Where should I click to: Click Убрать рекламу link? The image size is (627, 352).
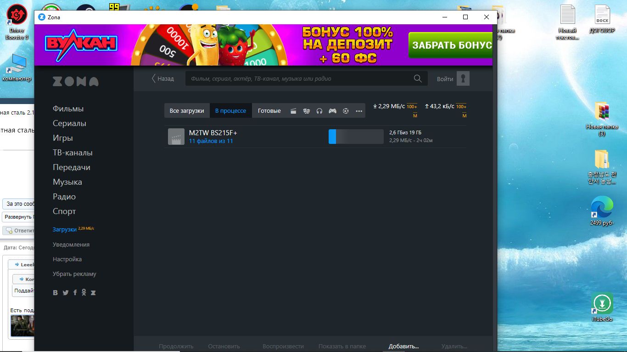[x=74, y=274]
